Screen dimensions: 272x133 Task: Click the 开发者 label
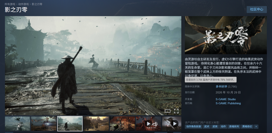(189, 99)
